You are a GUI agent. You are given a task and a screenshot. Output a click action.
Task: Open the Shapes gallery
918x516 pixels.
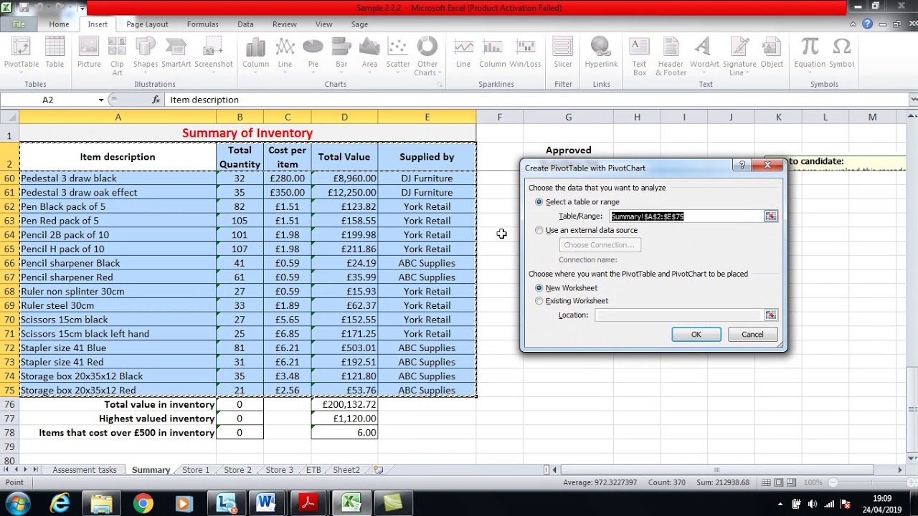pos(145,56)
